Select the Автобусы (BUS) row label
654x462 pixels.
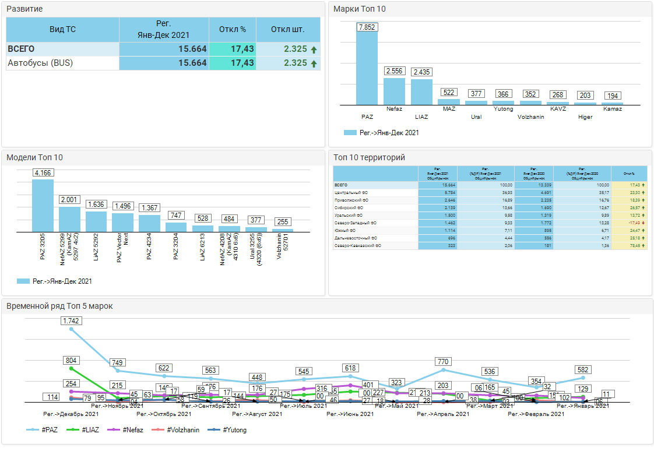click(x=40, y=63)
